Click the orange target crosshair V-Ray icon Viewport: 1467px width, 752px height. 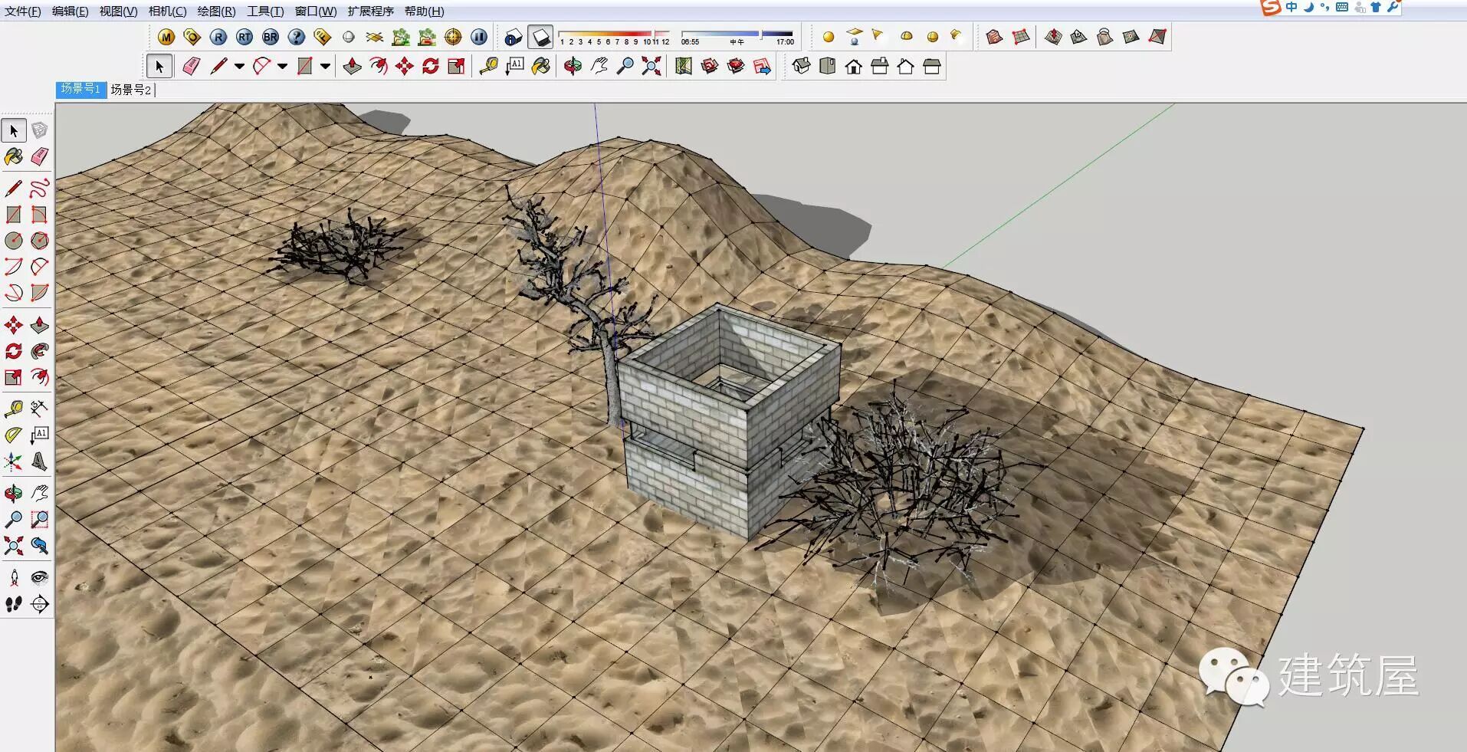point(453,37)
